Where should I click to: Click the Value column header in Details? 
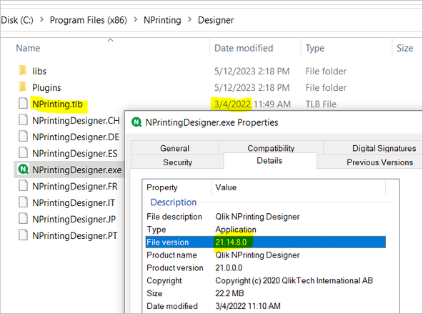[x=226, y=187]
